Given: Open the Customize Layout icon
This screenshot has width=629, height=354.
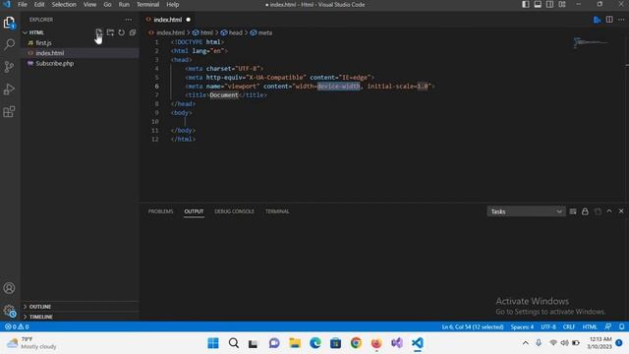Looking at the screenshot, I should tap(562, 4).
